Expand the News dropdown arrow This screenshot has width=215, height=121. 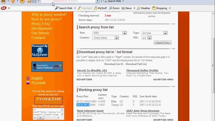134,8
